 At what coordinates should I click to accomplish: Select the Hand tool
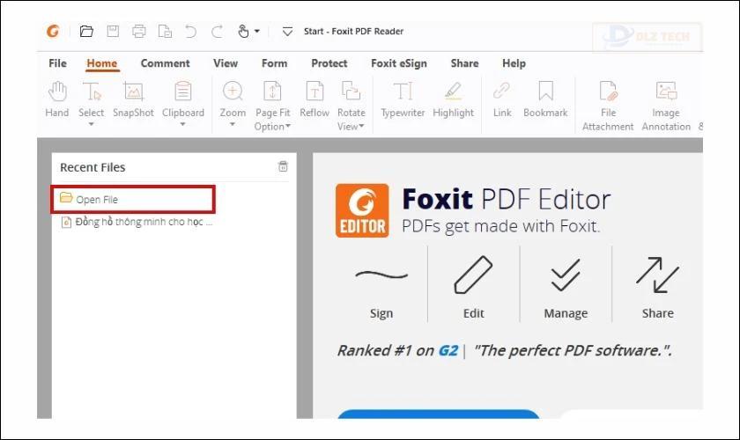tap(57, 99)
